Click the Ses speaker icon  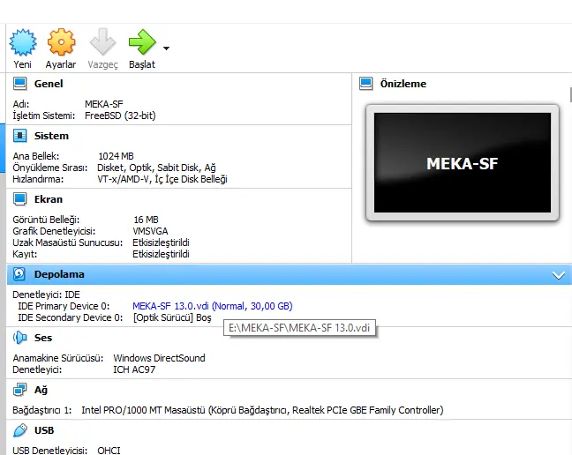pos(19,338)
